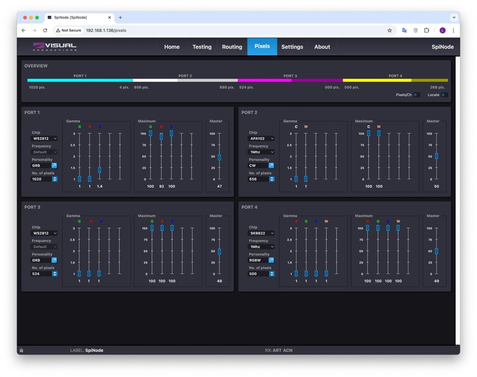Toggle the Pixels/Ch switch

click(416, 95)
